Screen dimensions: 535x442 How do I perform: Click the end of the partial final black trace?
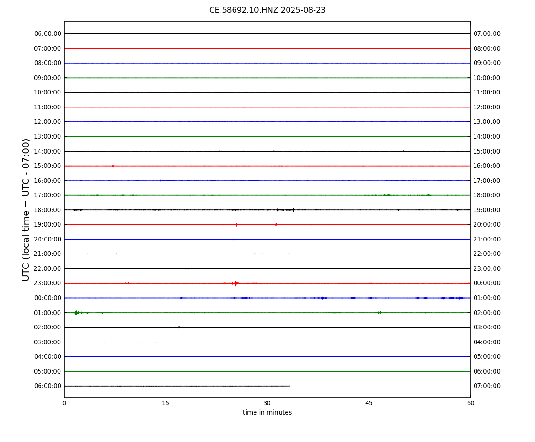290,386
